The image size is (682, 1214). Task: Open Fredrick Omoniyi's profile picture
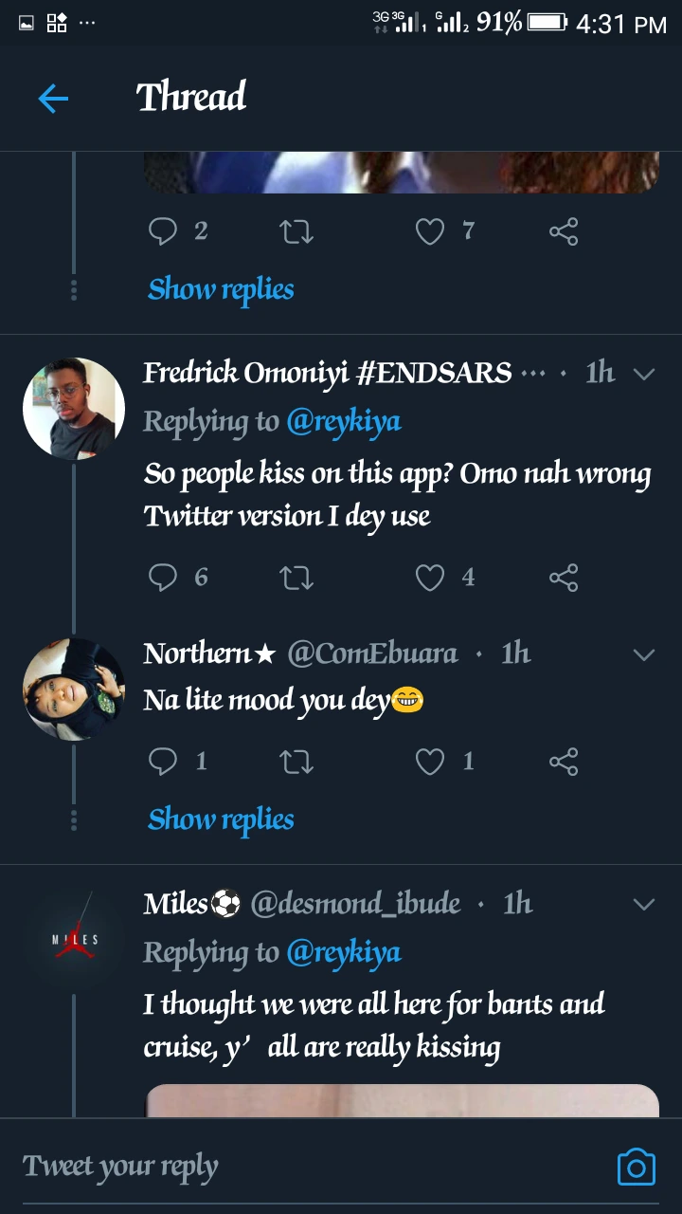pyautogui.click(x=74, y=409)
